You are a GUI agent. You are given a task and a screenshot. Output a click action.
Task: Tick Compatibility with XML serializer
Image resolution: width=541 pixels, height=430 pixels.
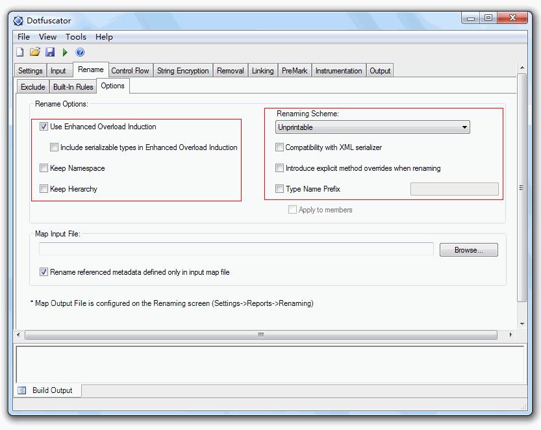pyautogui.click(x=279, y=147)
